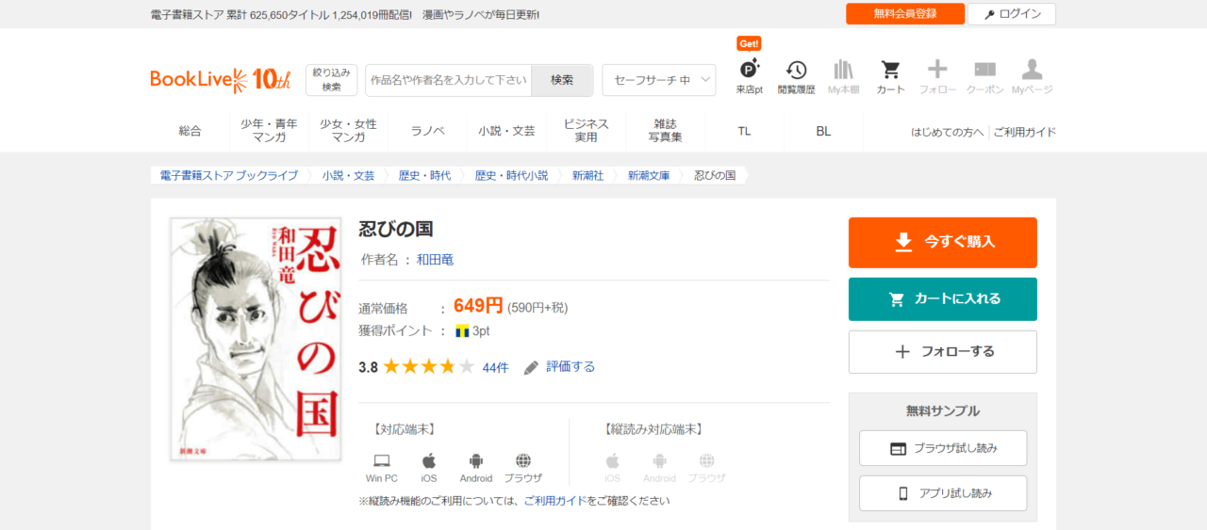This screenshot has width=1207, height=530.
Task: Click カートに入れる add to cart button
Action: [942, 299]
